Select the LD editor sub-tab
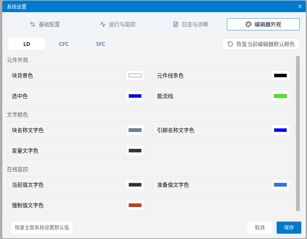307x239 pixels. point(27,44)
